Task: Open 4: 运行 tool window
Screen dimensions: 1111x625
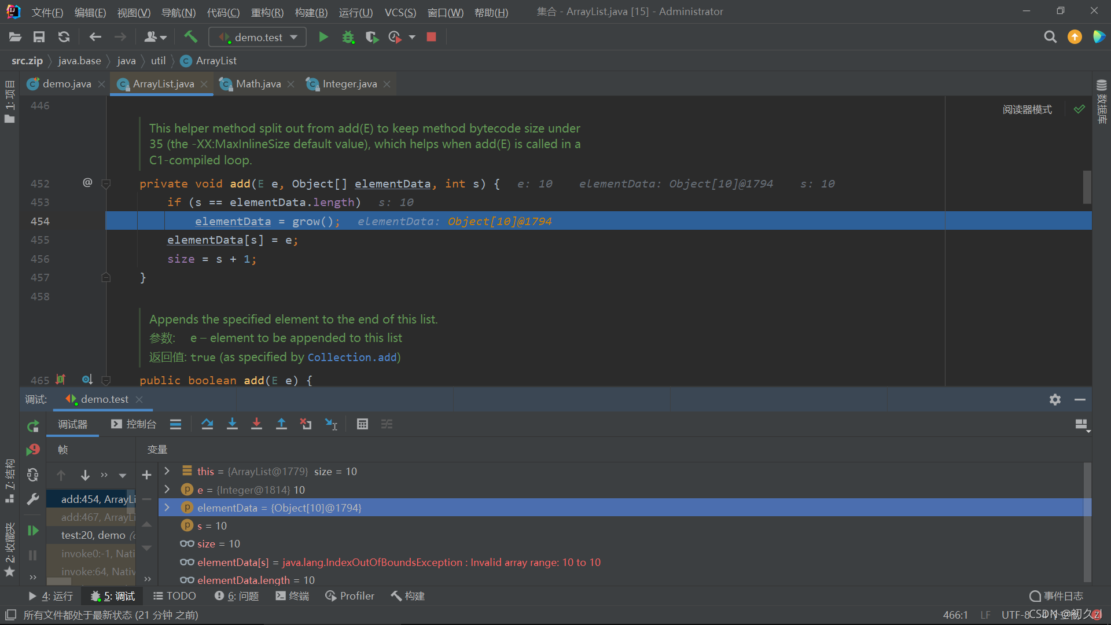Action: coord(51,596)
